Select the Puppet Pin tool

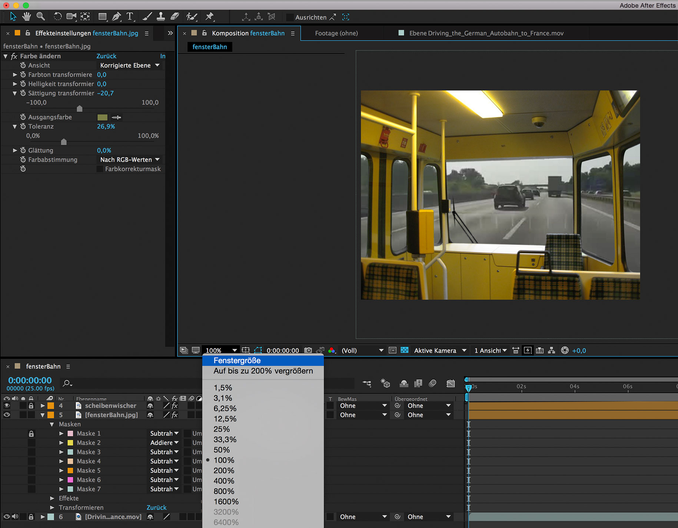(210, 17)
